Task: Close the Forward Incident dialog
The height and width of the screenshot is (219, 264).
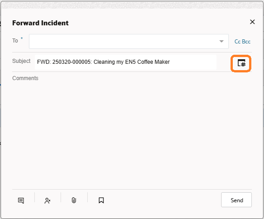Action: 252,22
